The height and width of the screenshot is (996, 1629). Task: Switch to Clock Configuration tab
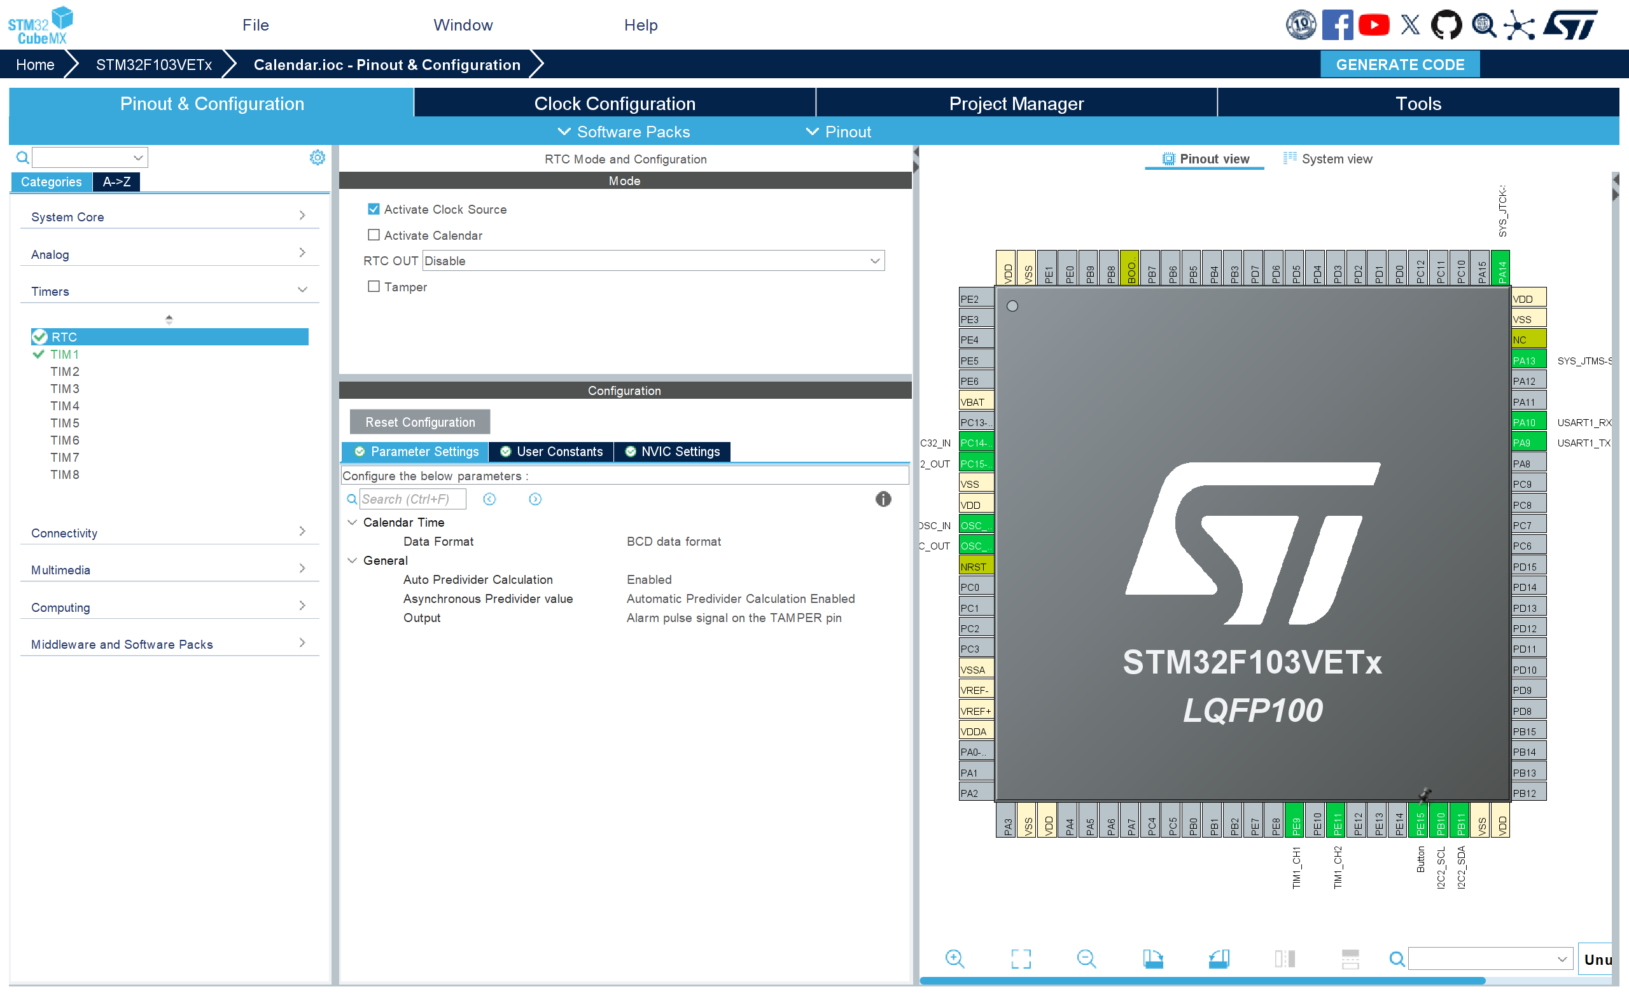coord(614,103)
